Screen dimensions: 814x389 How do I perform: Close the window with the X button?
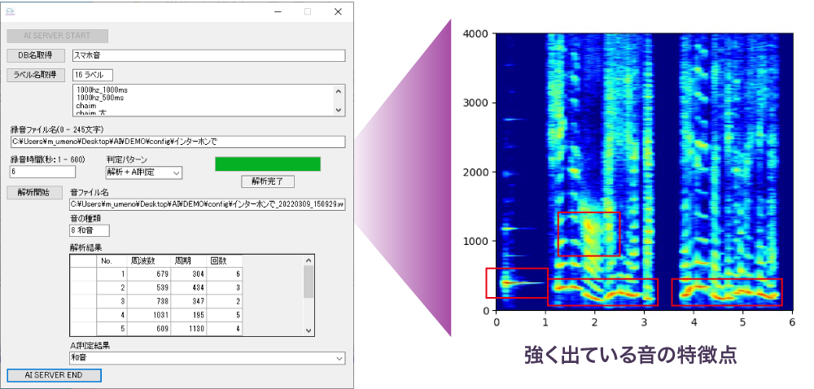coord(338,11)
